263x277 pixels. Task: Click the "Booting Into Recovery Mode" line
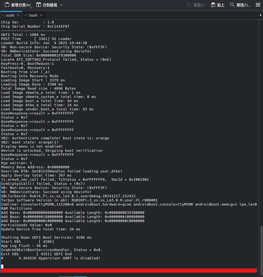[x=30, y=76]
